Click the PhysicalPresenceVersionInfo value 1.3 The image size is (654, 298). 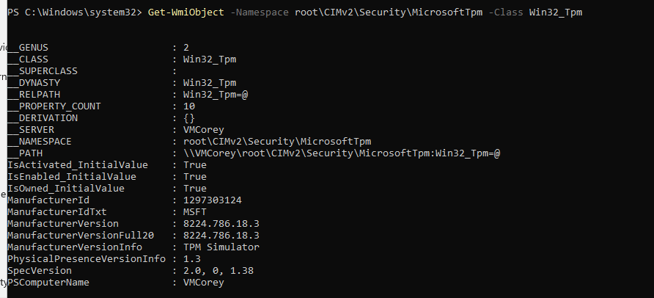(192, 259)
